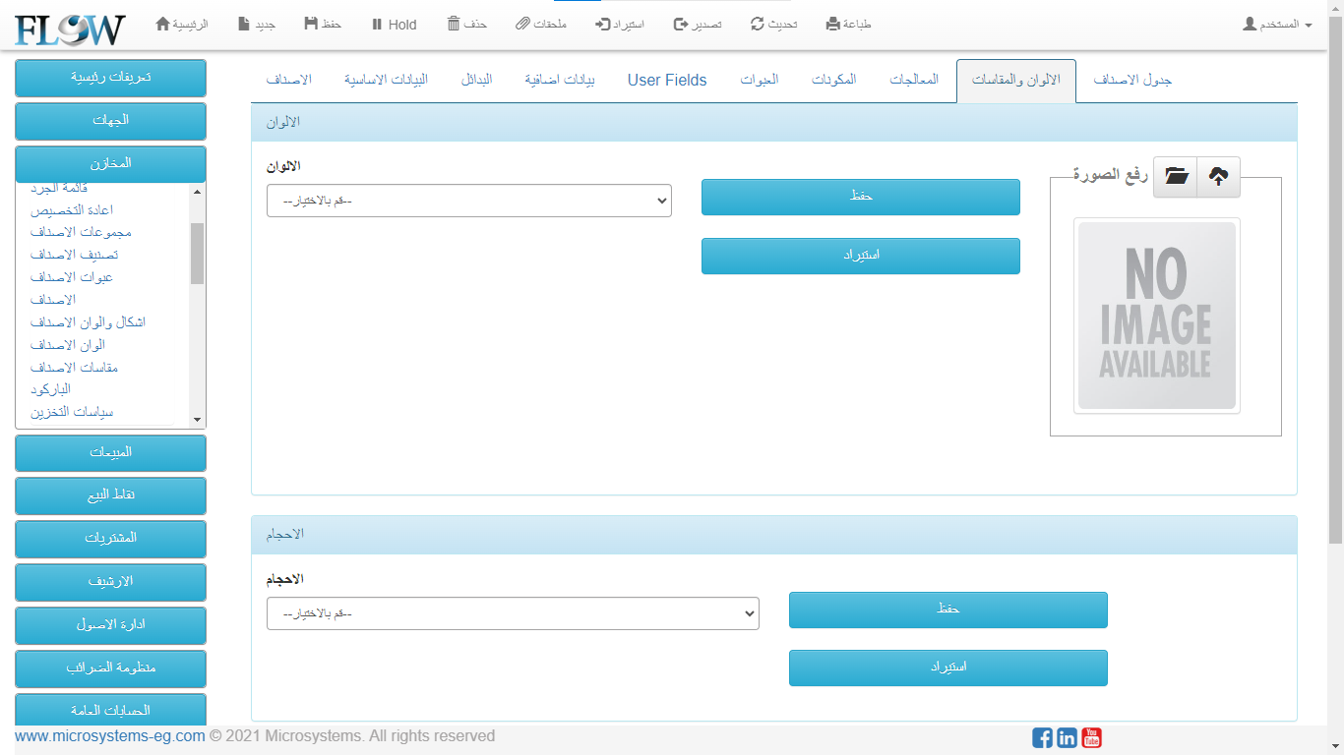Switch to the User Fields tab

[x=667, y=81]
